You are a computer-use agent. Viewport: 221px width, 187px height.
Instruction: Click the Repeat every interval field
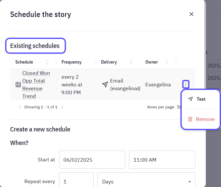76,181
